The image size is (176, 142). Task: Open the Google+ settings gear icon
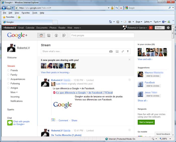pyautogui.click(x=168, y=28)
